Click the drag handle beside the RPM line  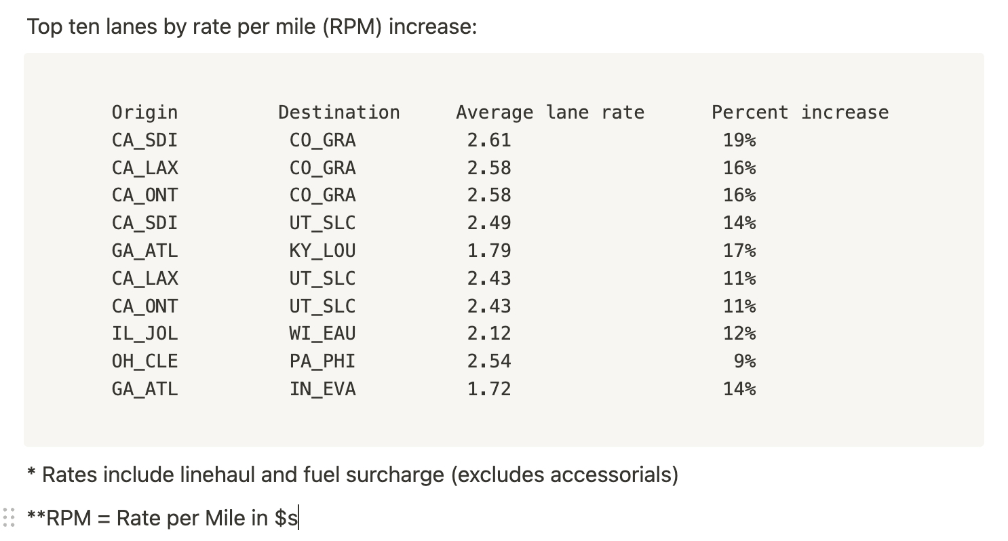coord(9,517)
